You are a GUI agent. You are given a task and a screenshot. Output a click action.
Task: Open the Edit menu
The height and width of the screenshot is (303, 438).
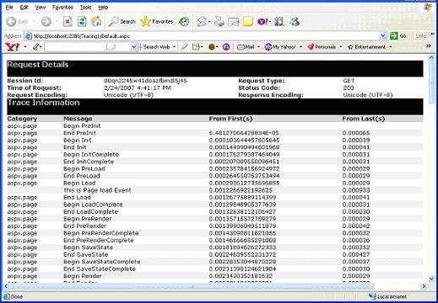(24, 8)
